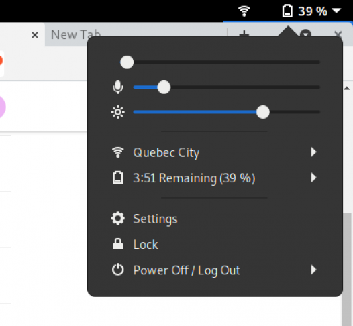Click the power icon beside Power Off
Viewport: 353px width, 326px height.
click(117, 270)
